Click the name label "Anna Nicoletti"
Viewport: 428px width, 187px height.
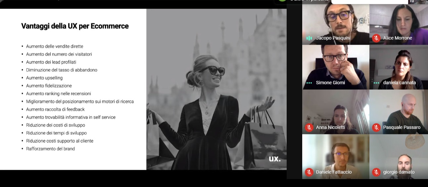[330, 127]
